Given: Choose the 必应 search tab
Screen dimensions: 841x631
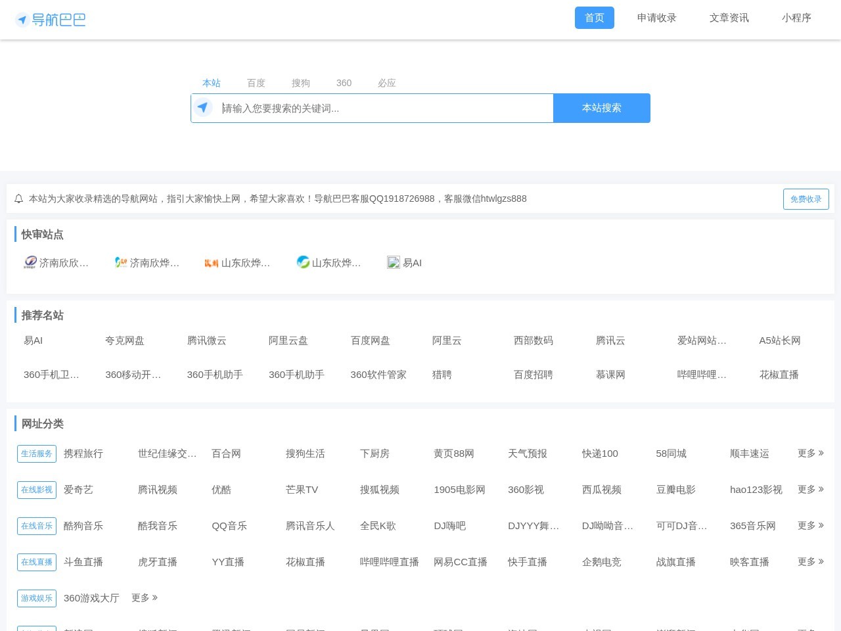Looking at the screenshot, I should coord(387,83).
